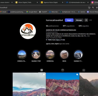Open the CONOCE TIL... story highlight

[x=22, y=56]
